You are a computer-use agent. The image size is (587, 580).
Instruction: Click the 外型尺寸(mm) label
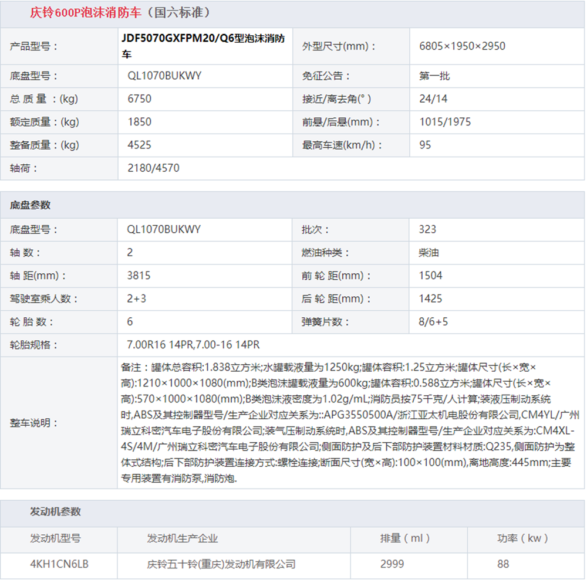[x=339, y=46]
